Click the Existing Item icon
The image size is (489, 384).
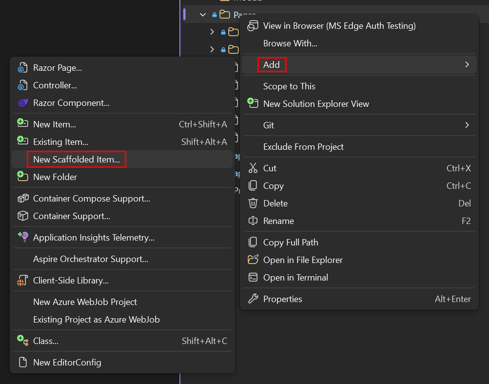22,141
